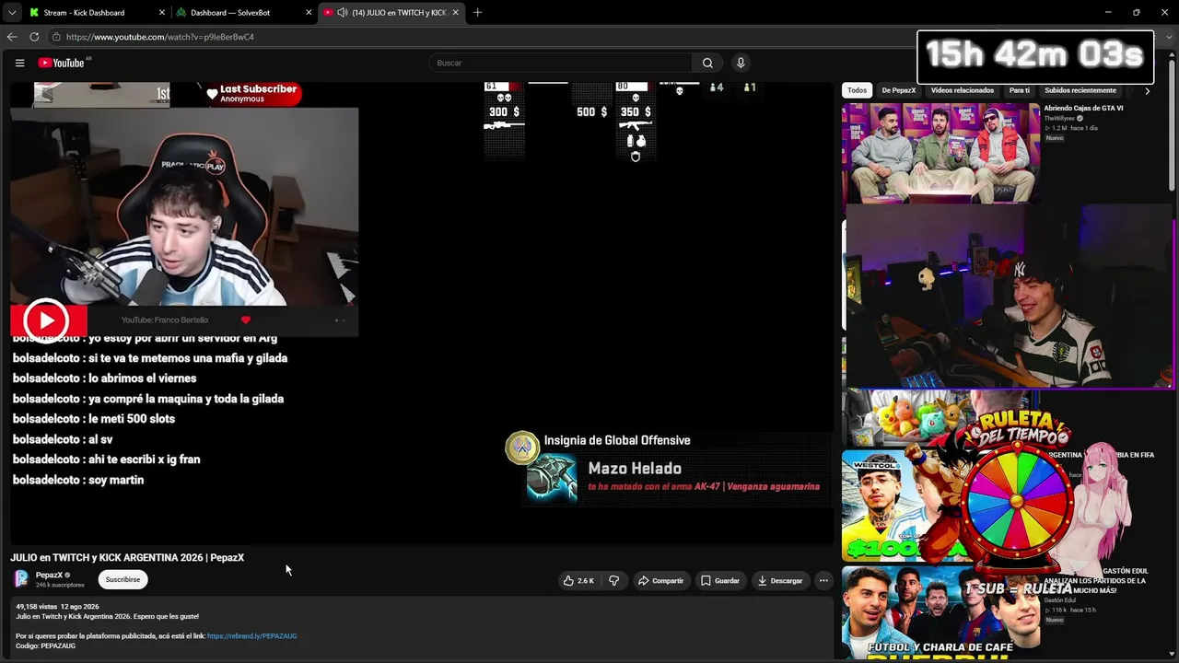Go back to the previous page
The width and height of the screenshot is (1179, 663).
tap(12, 37)
